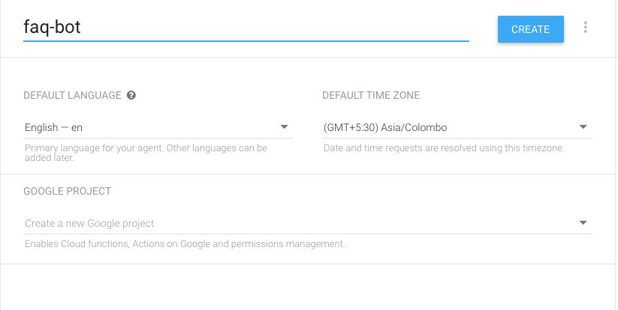Select the 'English — en' language value
Viewport: 618px width, 310px height.
(53, 127)
